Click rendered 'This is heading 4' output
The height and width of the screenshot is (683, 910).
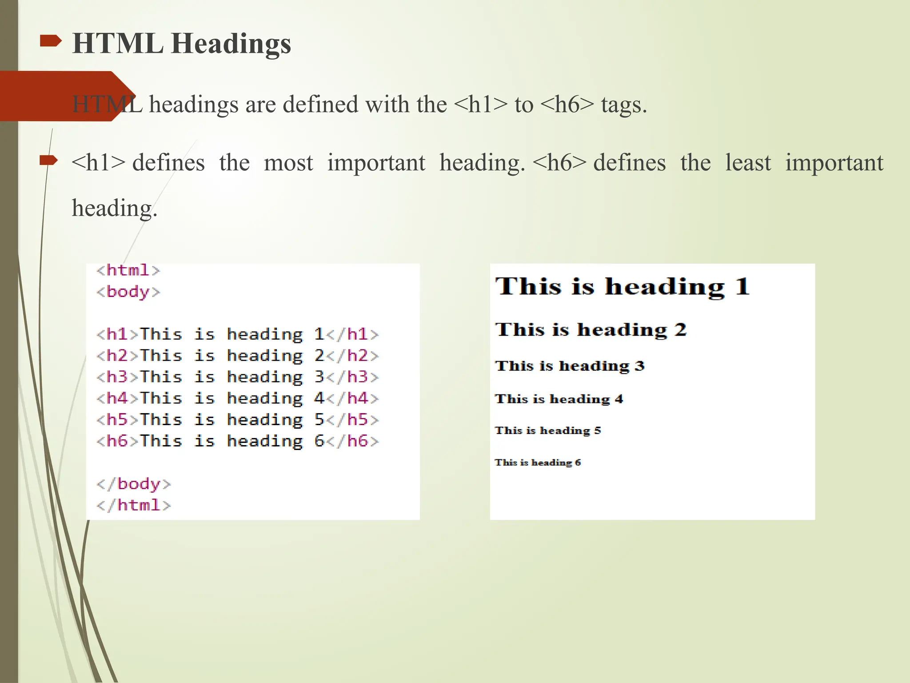point(559,399)
